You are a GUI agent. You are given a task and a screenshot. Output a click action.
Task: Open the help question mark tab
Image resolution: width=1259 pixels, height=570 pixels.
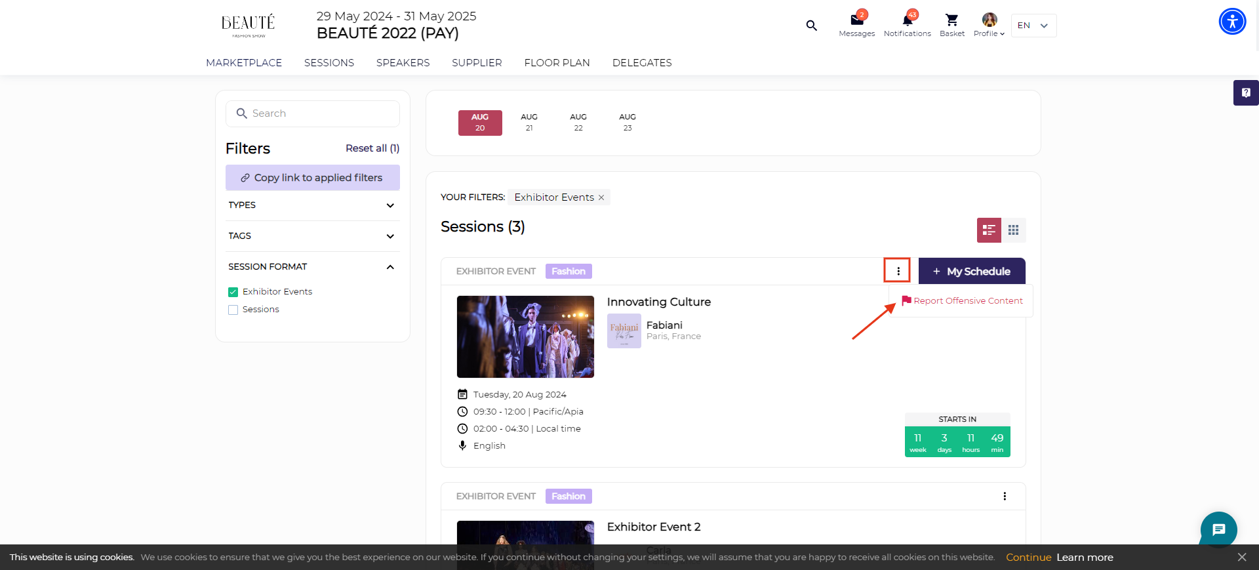[x=1246, y=92]
